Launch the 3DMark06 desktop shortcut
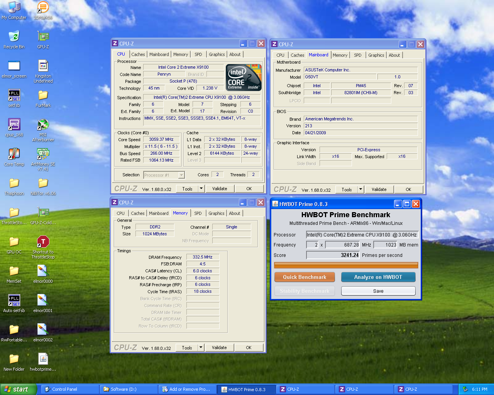 point(43,10)
